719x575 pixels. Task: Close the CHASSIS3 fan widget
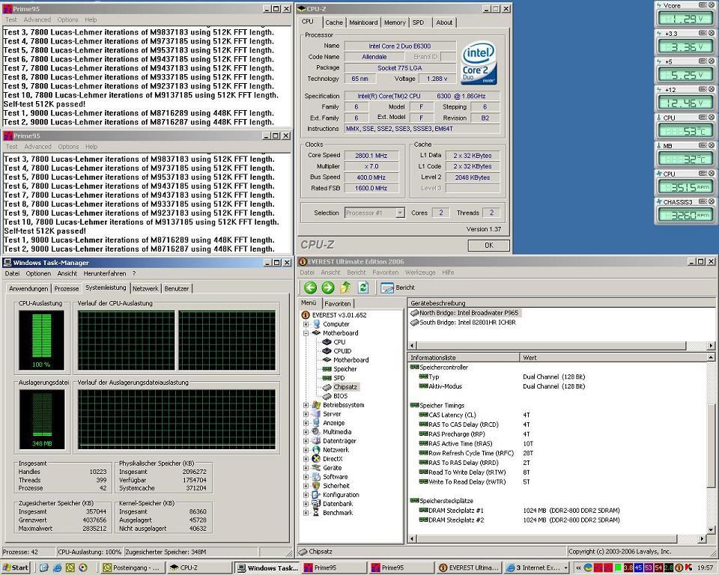click(x=712, y=201)
